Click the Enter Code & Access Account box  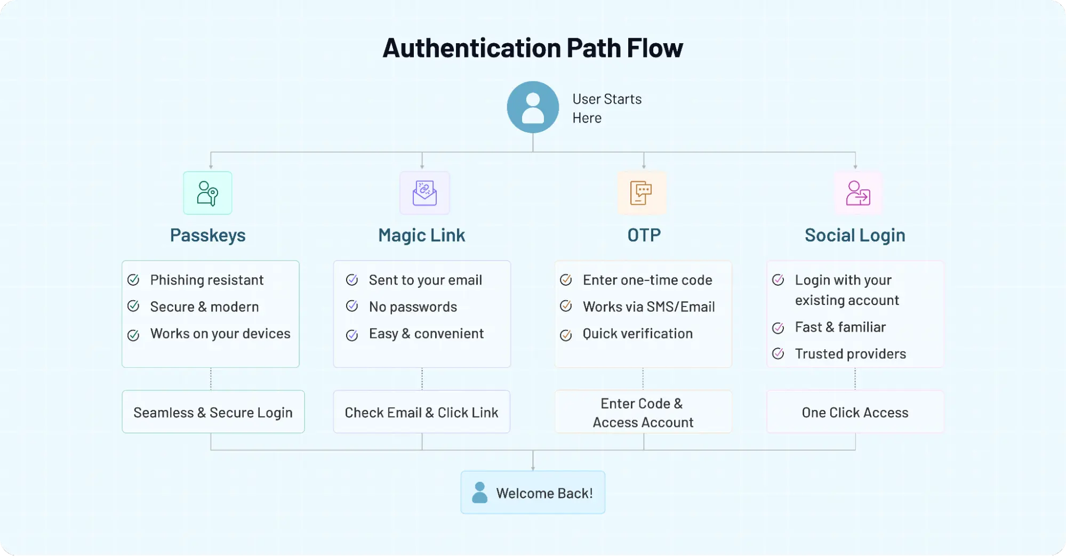643,412
